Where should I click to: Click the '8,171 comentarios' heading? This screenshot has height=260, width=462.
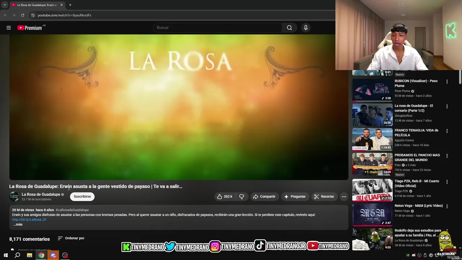30,239
